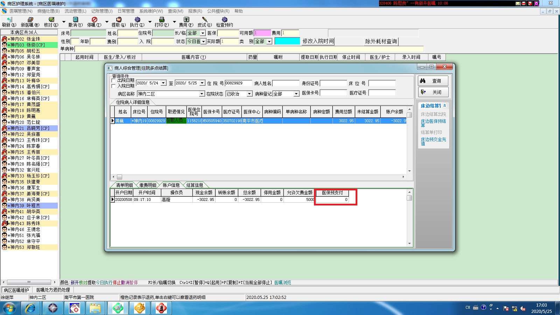Click the 除外耗材查询 button
Viewport: 560px width, 315px height.
[x=381, y=41]
